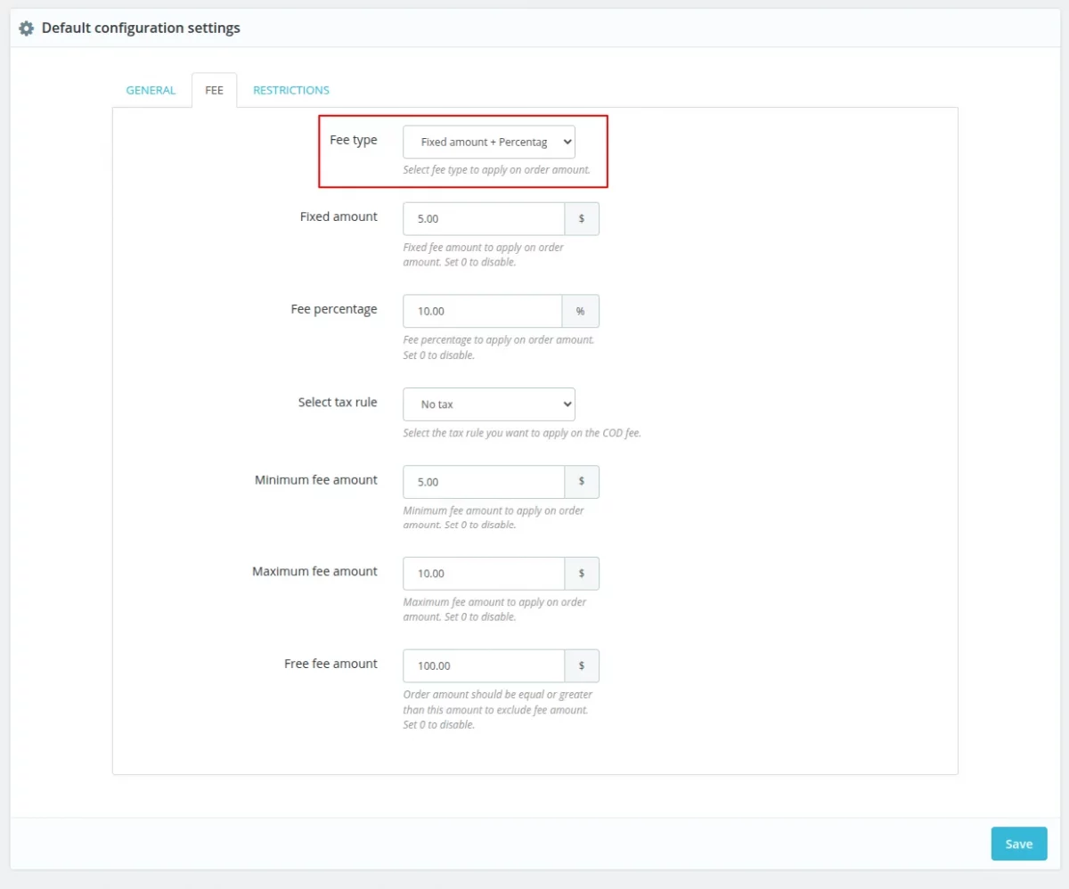Click the 'Fee percentage' label
The height and width of the screenshot is (889, 1069).
point(334,309)
